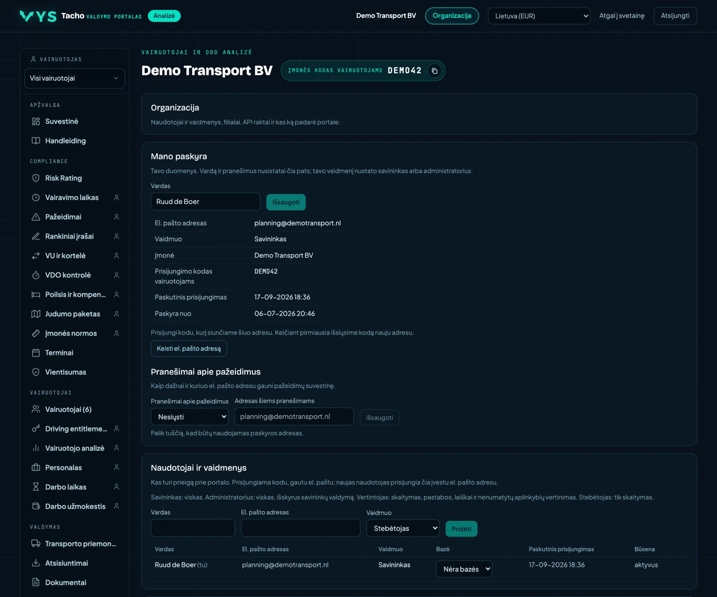Click Organizacija button in header
The width and height of the screenshot is (717, 597).
coord(452,16)
